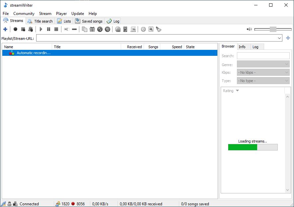Open the Community menu
This screenshot has width=294, height=207.
[24, 14]
